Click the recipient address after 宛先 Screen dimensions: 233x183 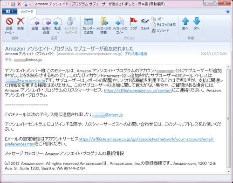tap(28, 60)
